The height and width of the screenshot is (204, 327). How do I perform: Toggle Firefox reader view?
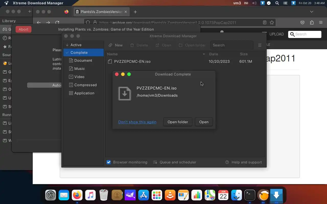[265, 22]
